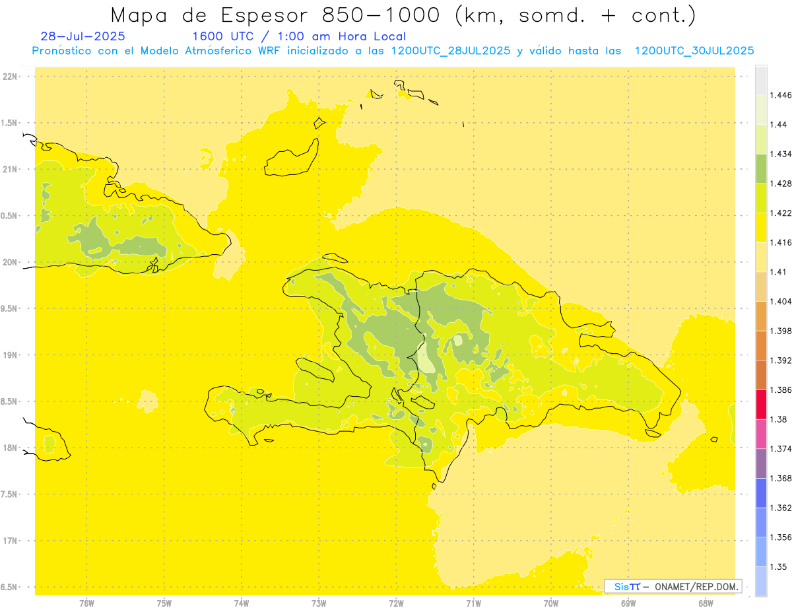Click the 72W longitude label

[396, 603]
